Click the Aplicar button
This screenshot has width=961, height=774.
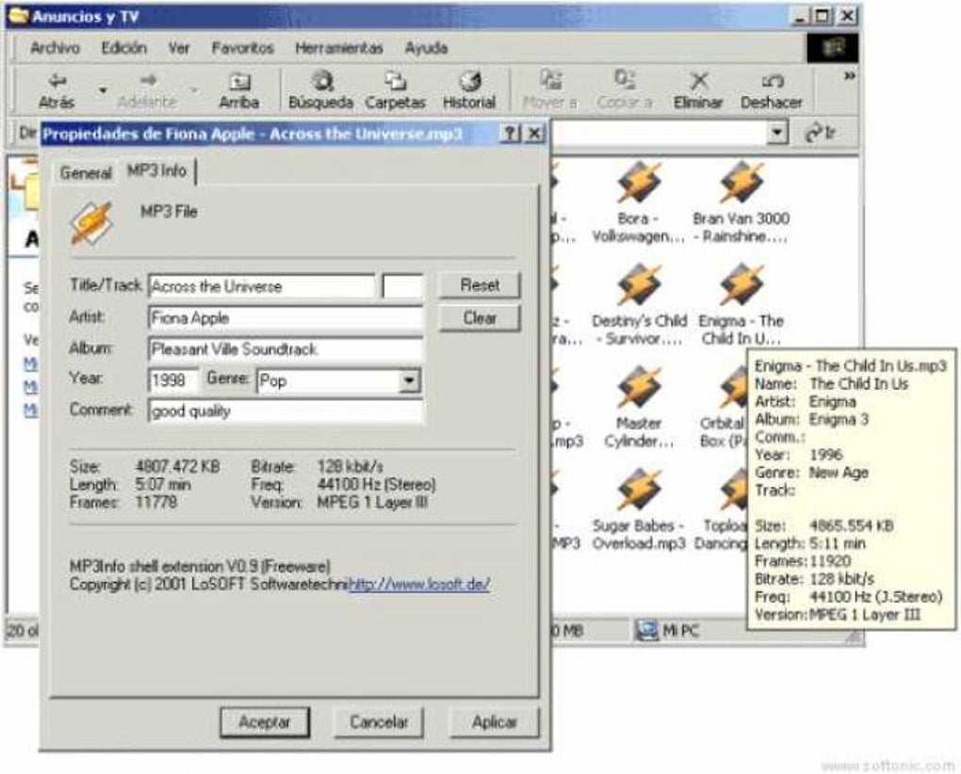[494, 722]
